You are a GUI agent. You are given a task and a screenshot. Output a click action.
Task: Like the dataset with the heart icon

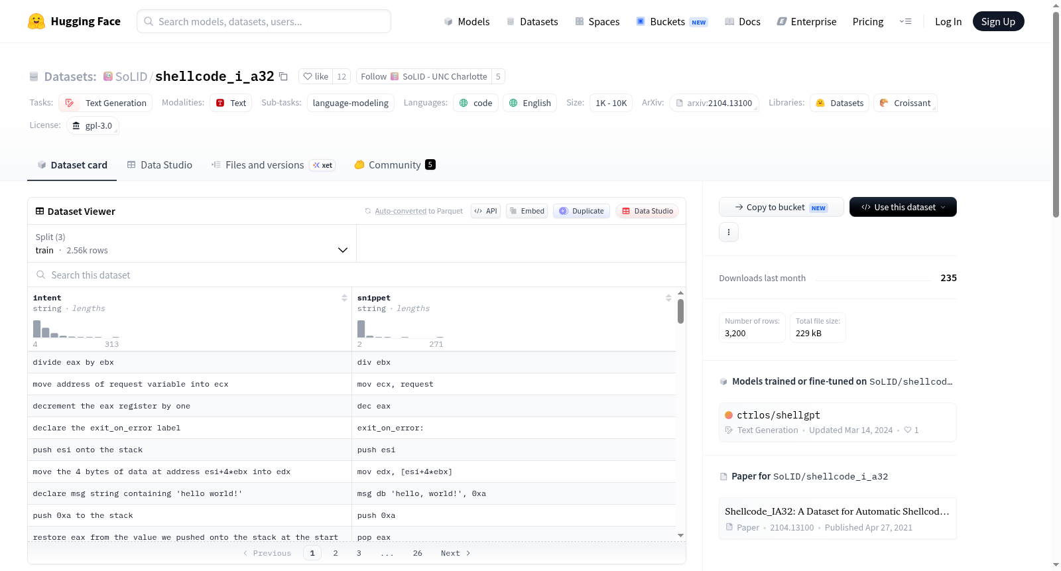click(x=316, y=76)
